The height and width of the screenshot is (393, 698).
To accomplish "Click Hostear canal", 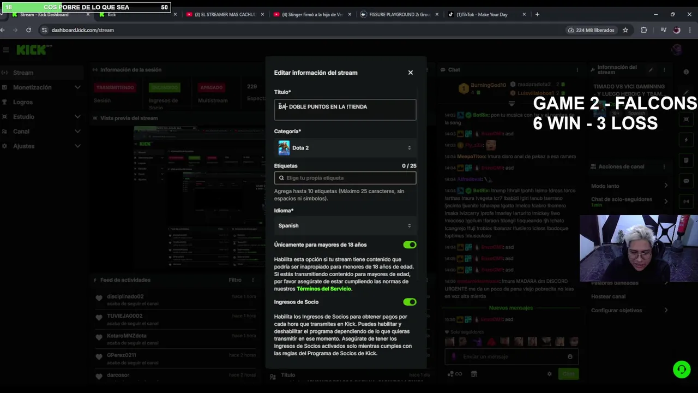I will click(609, 296).
